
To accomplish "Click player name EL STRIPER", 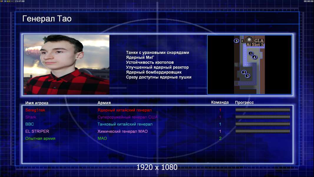I will (37, 131).
